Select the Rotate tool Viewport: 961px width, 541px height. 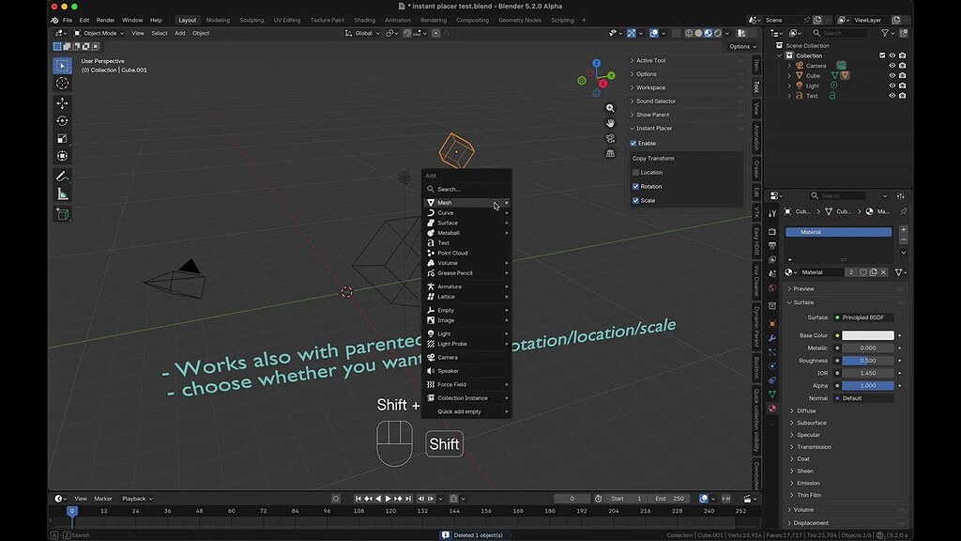pos(63,121)
